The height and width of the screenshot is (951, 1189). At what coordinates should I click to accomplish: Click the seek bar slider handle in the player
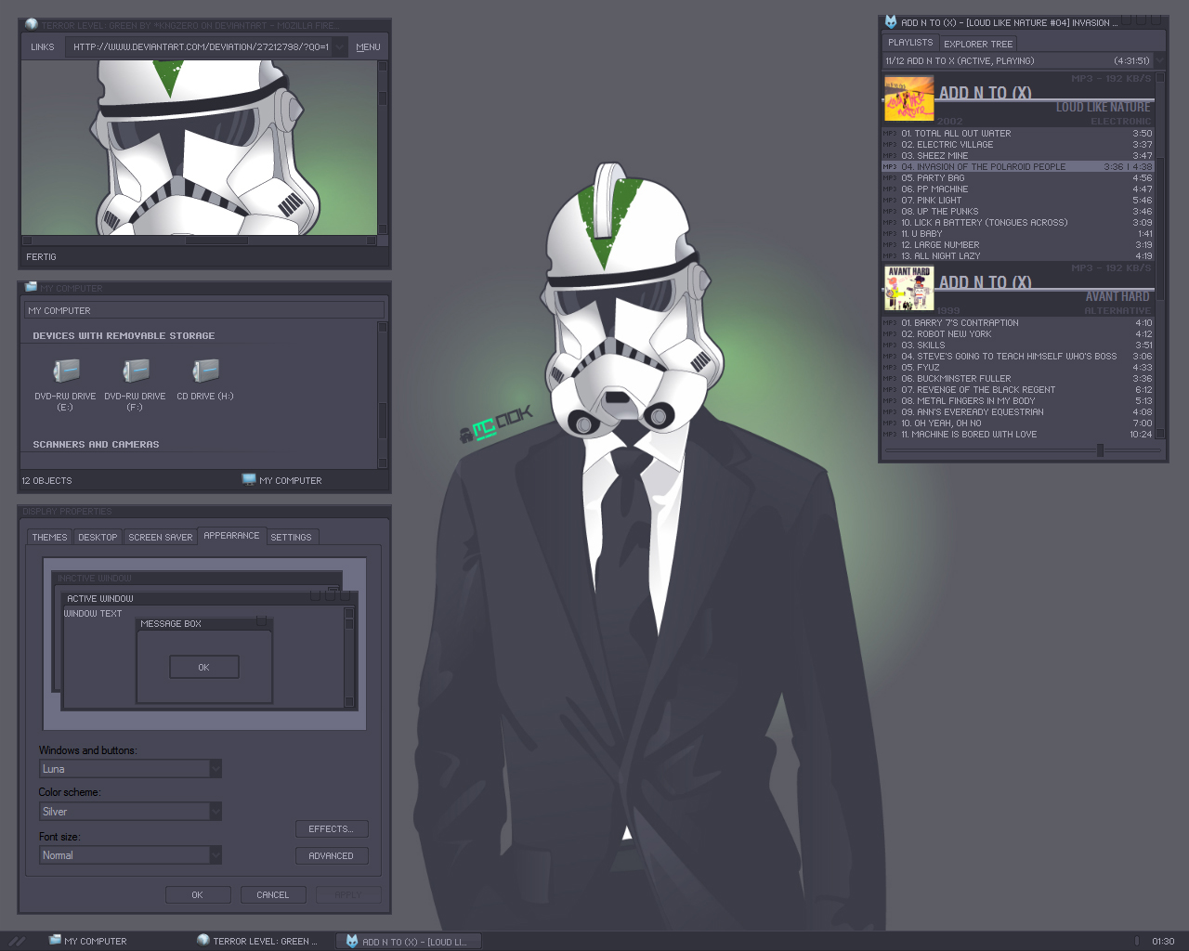(1100, 450)
